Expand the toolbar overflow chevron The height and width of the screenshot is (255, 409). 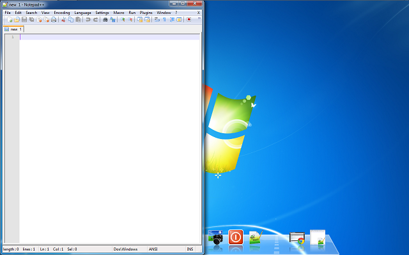(199, 19)
